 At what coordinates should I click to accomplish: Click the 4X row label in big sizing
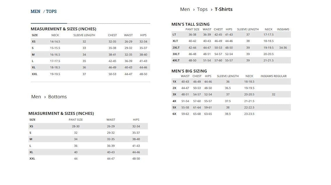(174, 101)
